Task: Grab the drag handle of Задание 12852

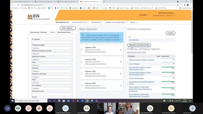Action: pyautogui.click(x=82, y=86)
